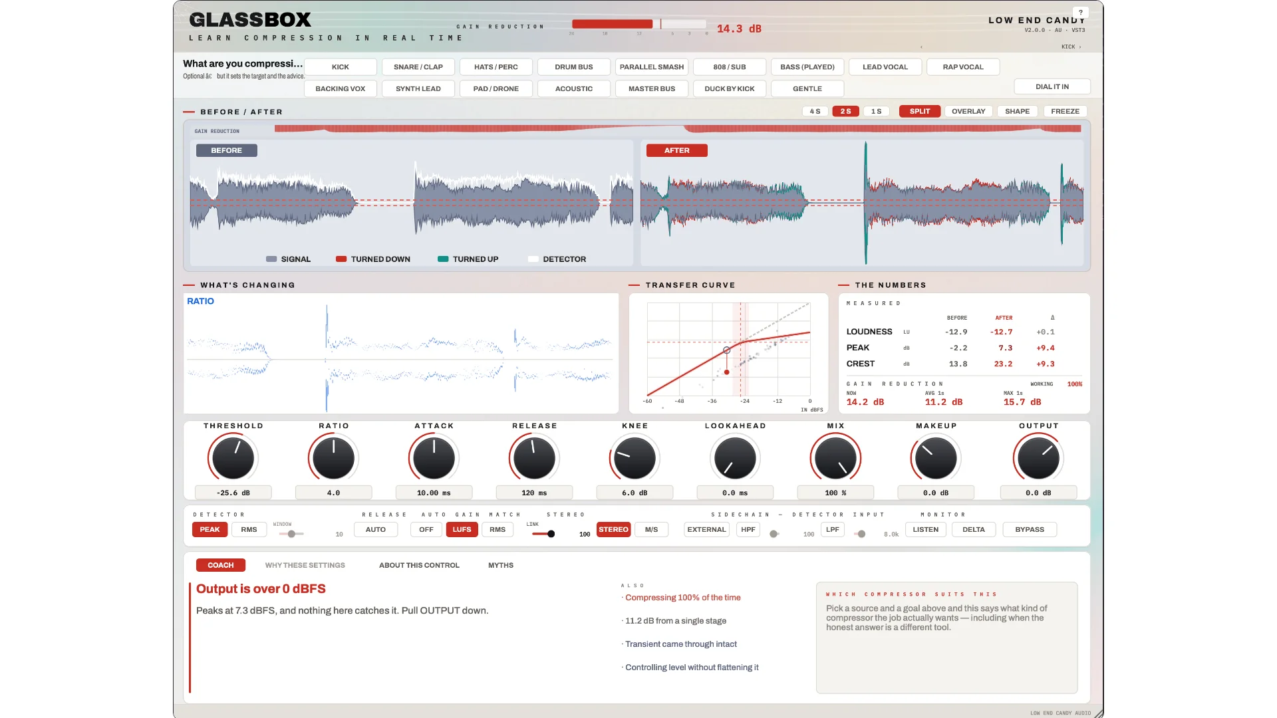Choose BACKING VOX preset

341,89
